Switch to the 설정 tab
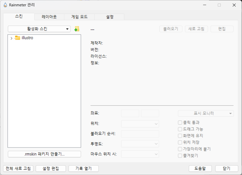The width and height of the screenshot is (242, 175). (109, 17)
